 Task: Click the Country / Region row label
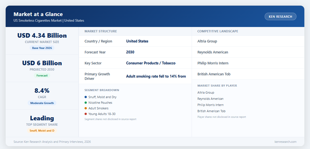click(x=98, y=41)
